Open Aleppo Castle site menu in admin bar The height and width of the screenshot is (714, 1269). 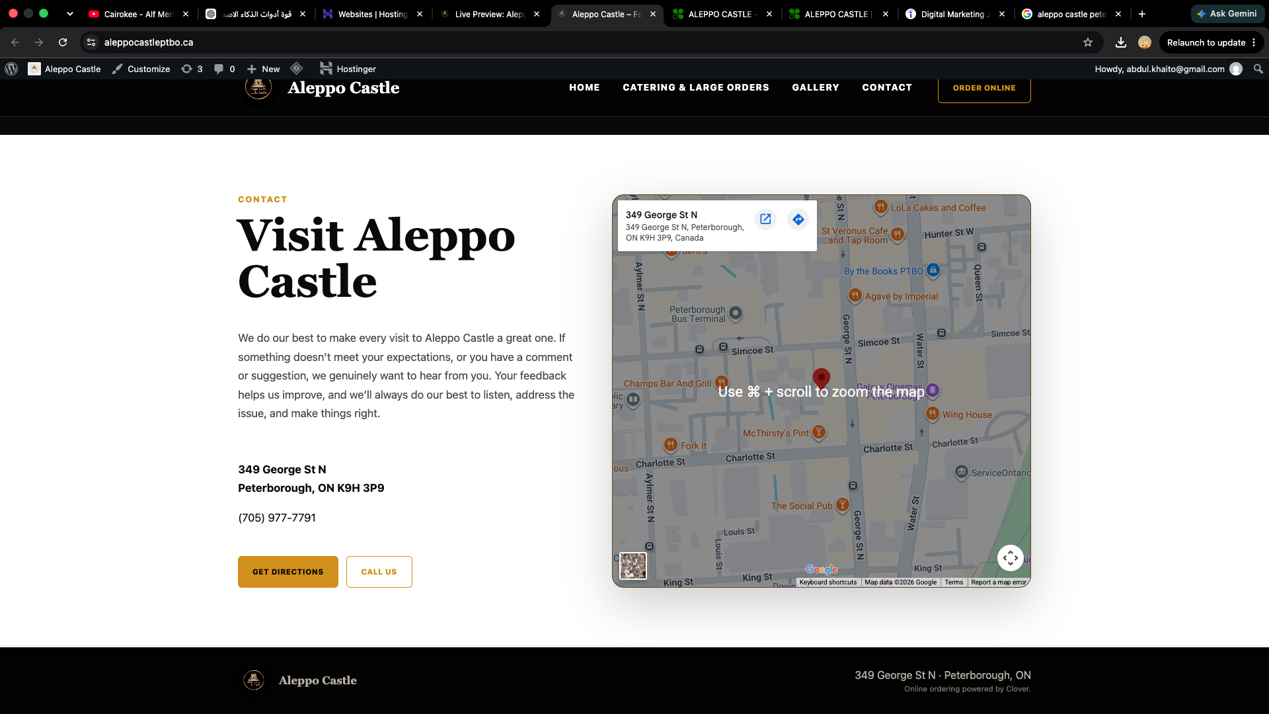coord(64,69)
